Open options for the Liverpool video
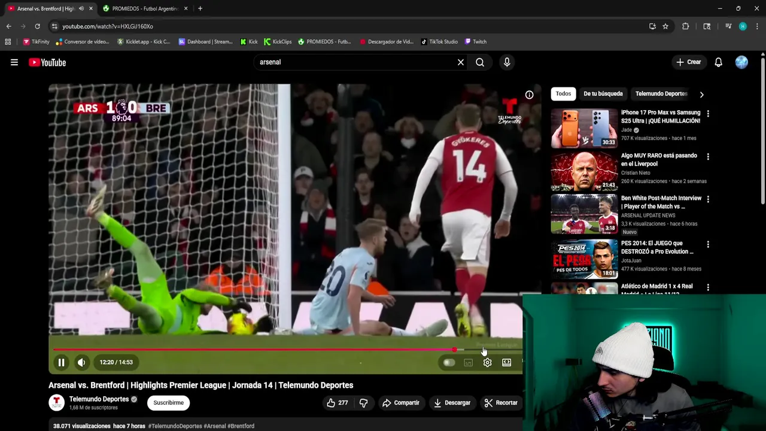 pyautogui.click(x=708, y=157)
